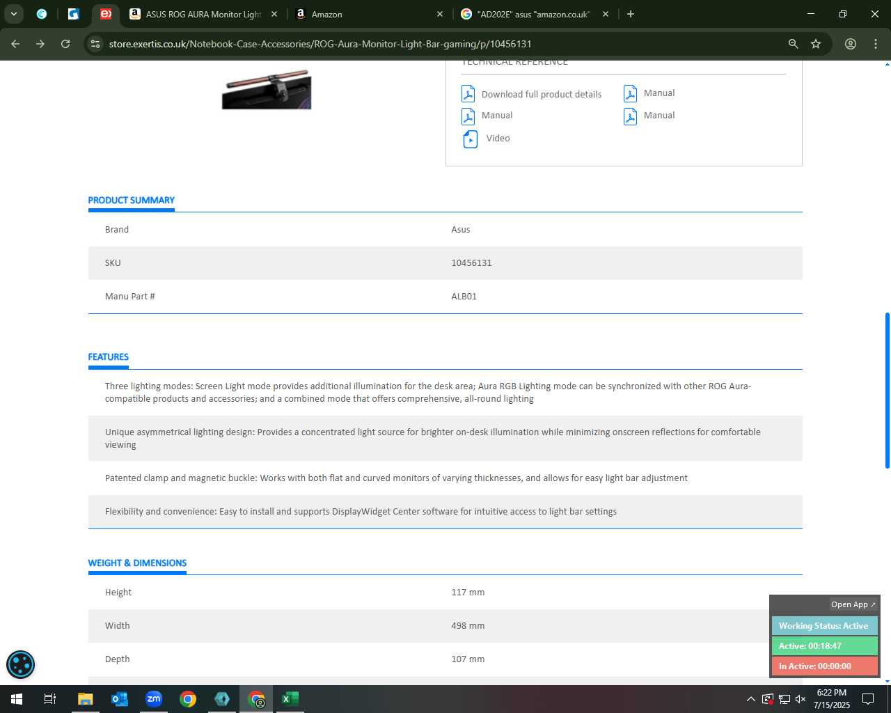Click Working Status: Active indicator

[824, 626]
